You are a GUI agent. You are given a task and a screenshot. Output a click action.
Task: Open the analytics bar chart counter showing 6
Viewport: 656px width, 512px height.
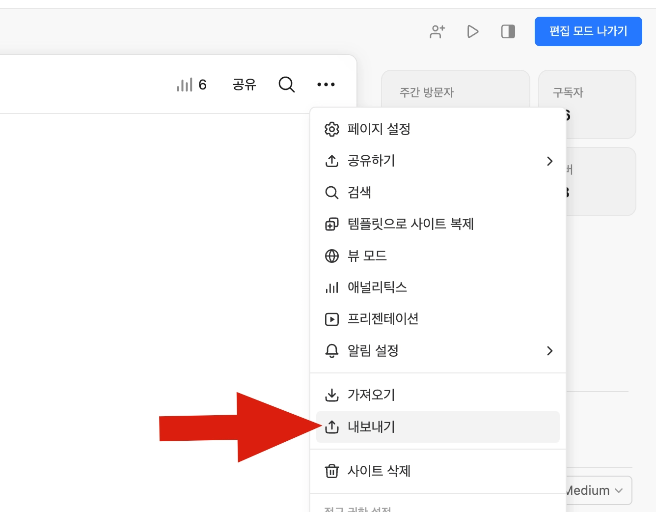coord(191,85)
